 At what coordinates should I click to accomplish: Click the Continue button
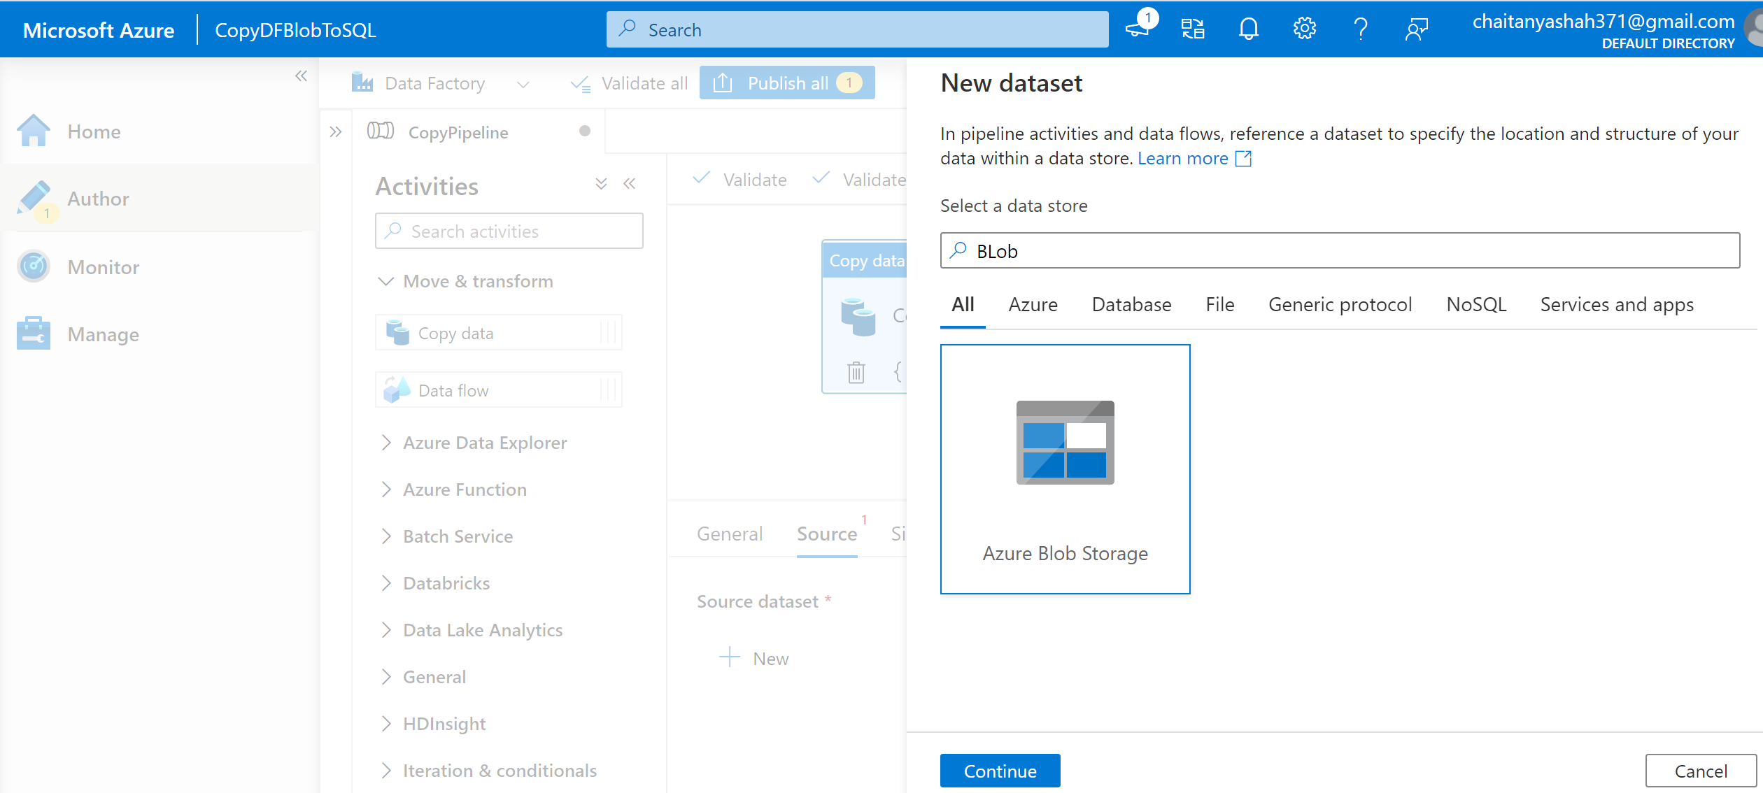click(x=1000, y=771)
